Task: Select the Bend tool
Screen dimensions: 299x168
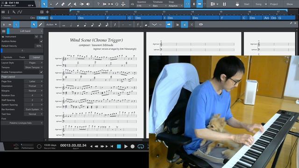Action: pyautogui.click(x=82, y=4)
